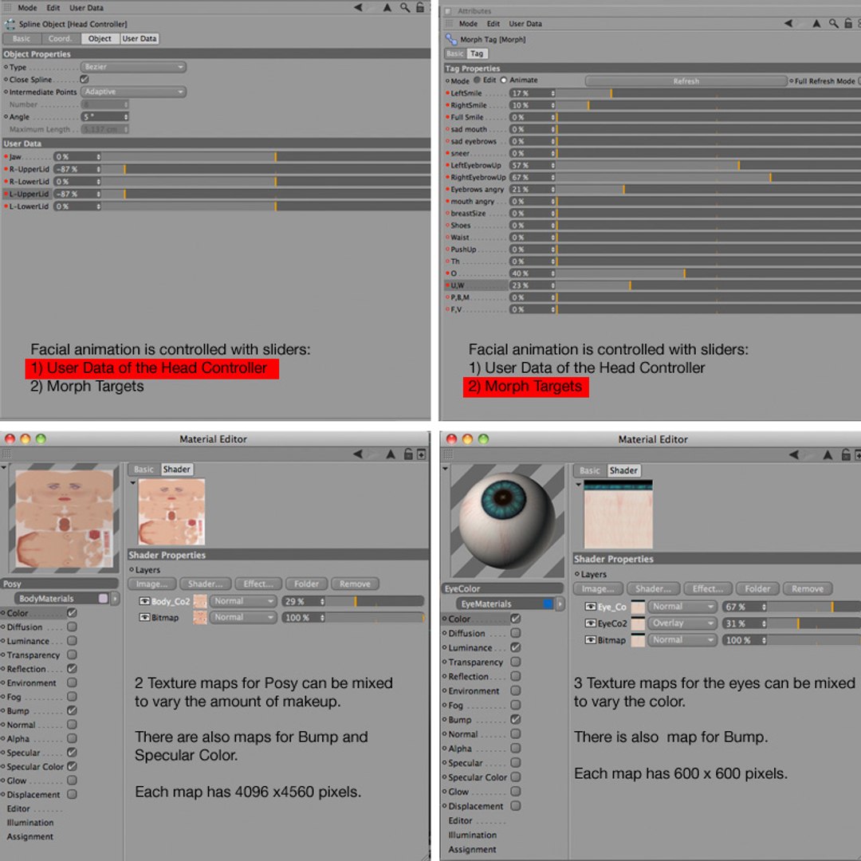Click the LeftEyebrowUp slider track

709,165
